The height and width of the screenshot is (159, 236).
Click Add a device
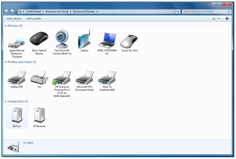point(14,19)
